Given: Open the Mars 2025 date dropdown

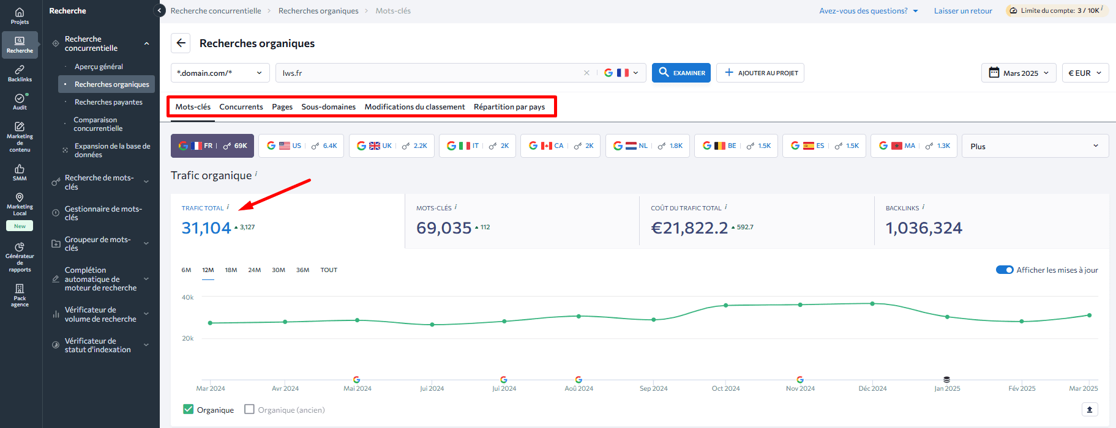Looking at the screenshot, I should (x=1019, y=73).
